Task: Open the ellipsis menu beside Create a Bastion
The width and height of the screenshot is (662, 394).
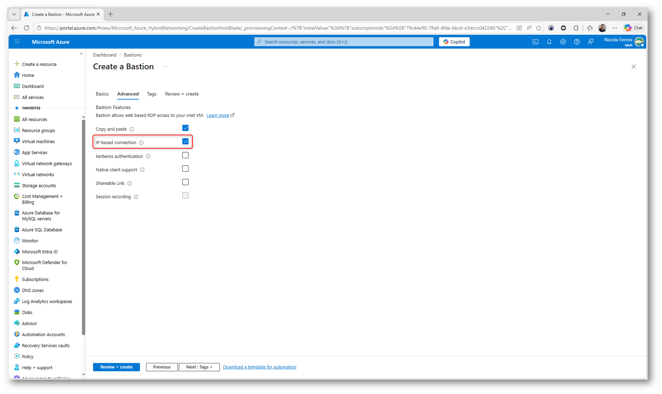Action: (165, 67)
